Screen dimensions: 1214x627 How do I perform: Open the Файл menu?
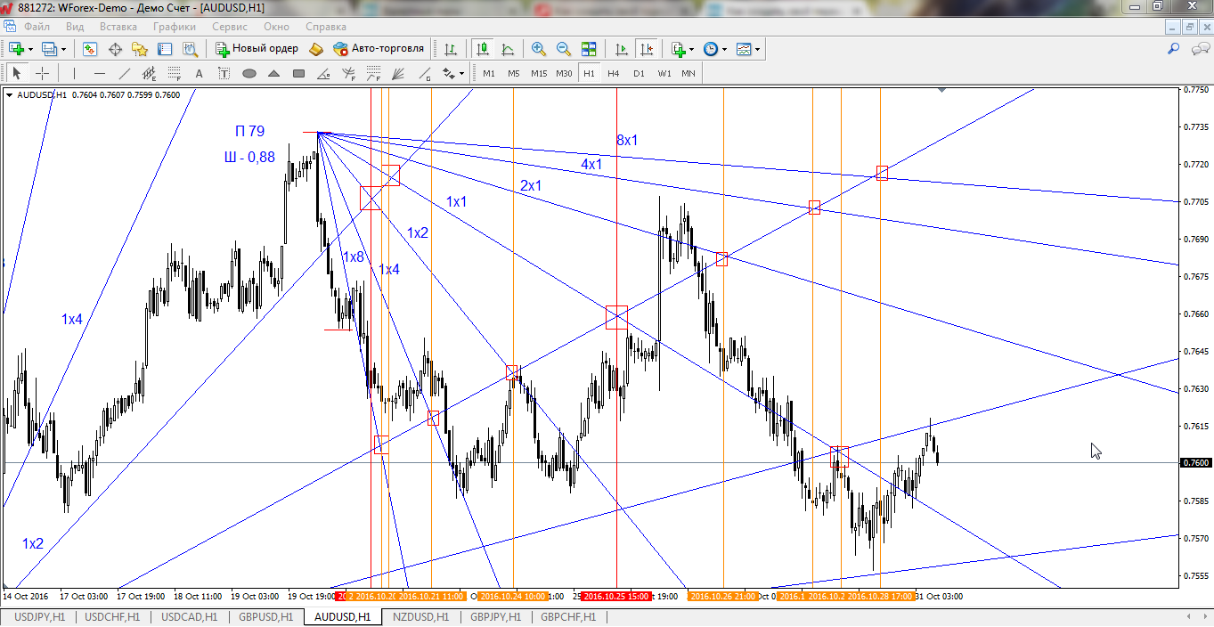click(x=37, y=27)
